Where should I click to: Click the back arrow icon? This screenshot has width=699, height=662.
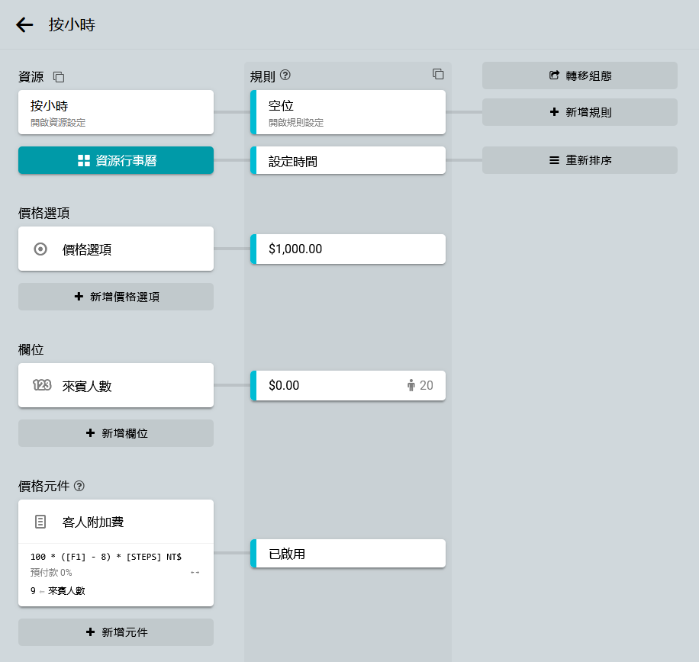click(24, 25)
